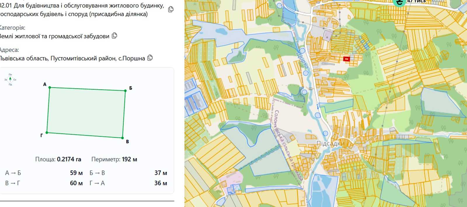Click the 'Солонківська сільська громада' boundary label
This screenshot has height=207, width=467.
point(288,145)
